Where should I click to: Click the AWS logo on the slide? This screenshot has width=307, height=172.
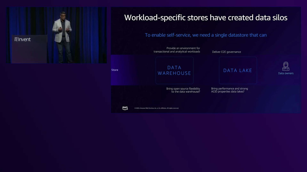(x=125, y=108)
